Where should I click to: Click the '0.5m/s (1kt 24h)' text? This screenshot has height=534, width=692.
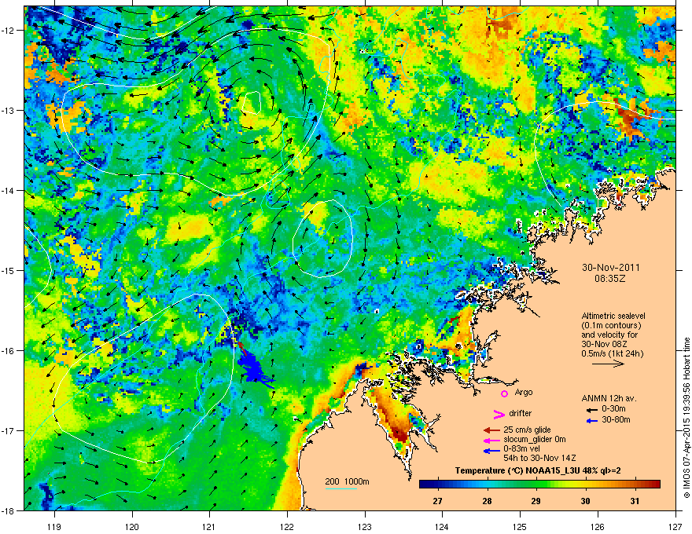[612, 354]
